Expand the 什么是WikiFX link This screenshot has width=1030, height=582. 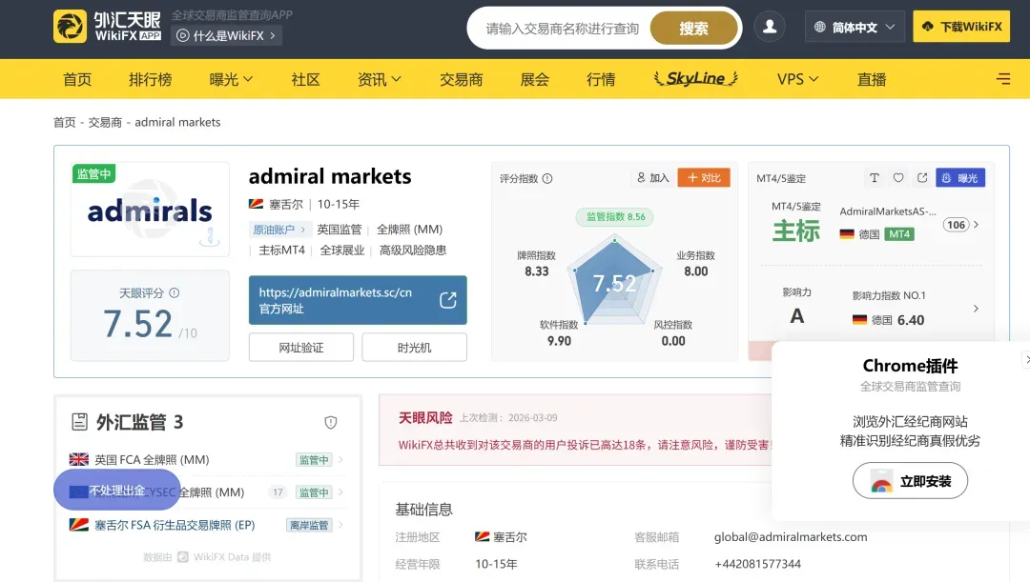(227, 35)
